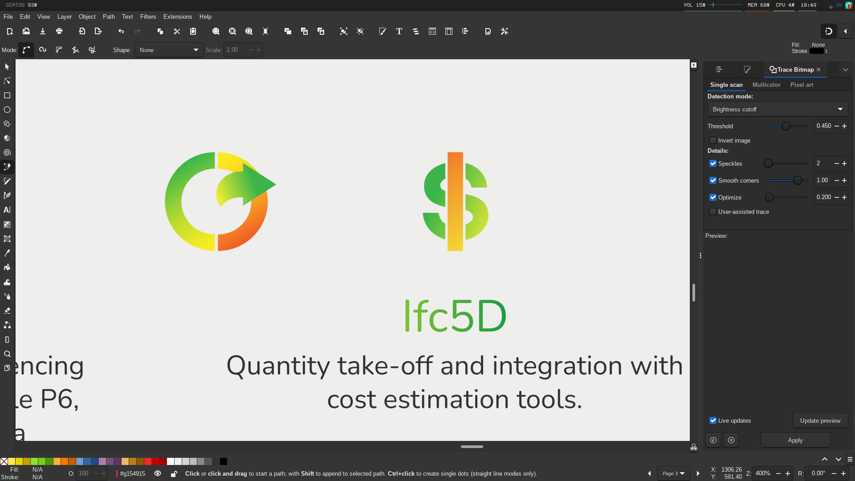
Task: Open Align and Distribute toolbar icon
Action: point(465,31)
